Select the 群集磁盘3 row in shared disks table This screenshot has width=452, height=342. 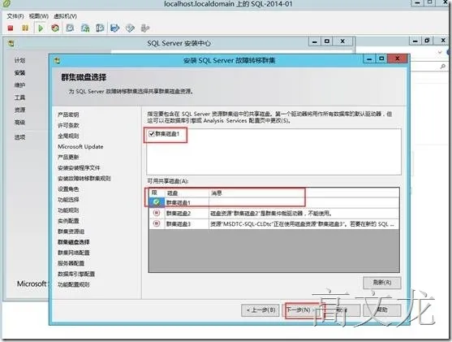coord(273,223)
